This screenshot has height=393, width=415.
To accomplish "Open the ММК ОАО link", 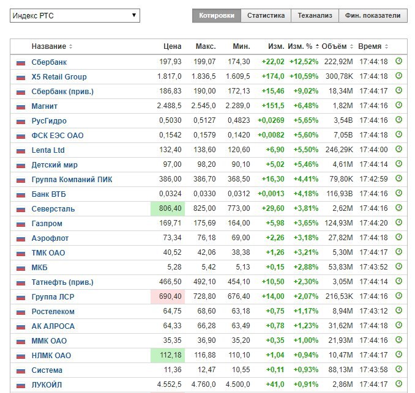I will (49, 341).
